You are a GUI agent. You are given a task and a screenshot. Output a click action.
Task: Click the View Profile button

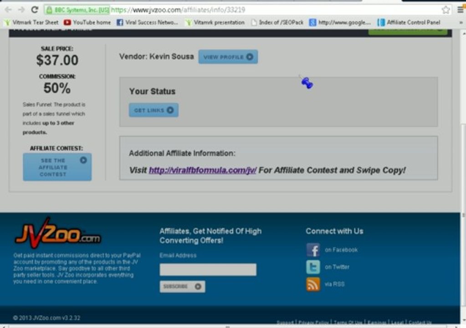point(228,57)
